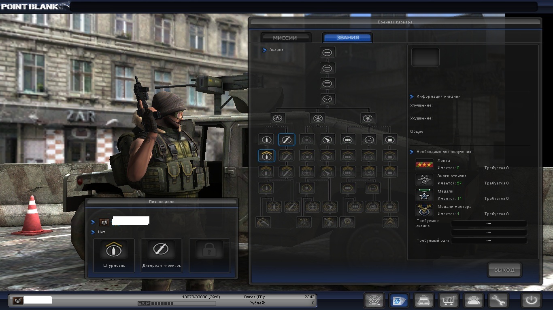Select the triple-line rank icon in the tree
This screenshot has height=310, width=553.
coord(328,84)
